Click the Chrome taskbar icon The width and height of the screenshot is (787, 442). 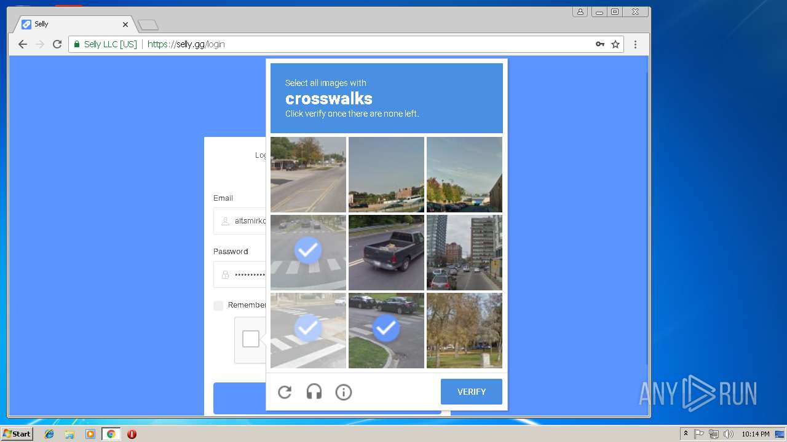[x=111, y=434]
